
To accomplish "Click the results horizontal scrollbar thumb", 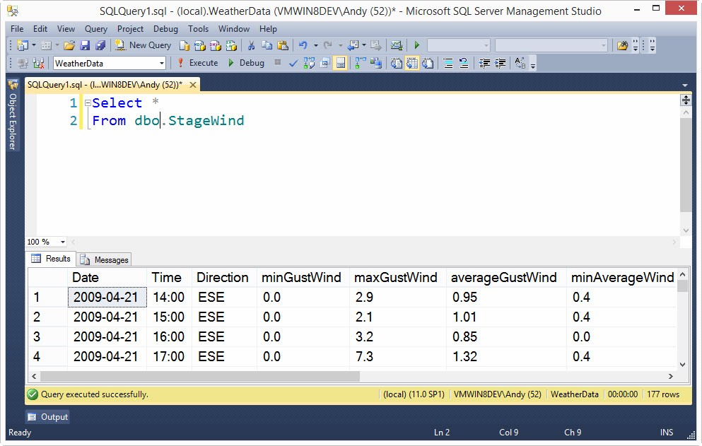I will pyautogui.click(x=200, y=377).
